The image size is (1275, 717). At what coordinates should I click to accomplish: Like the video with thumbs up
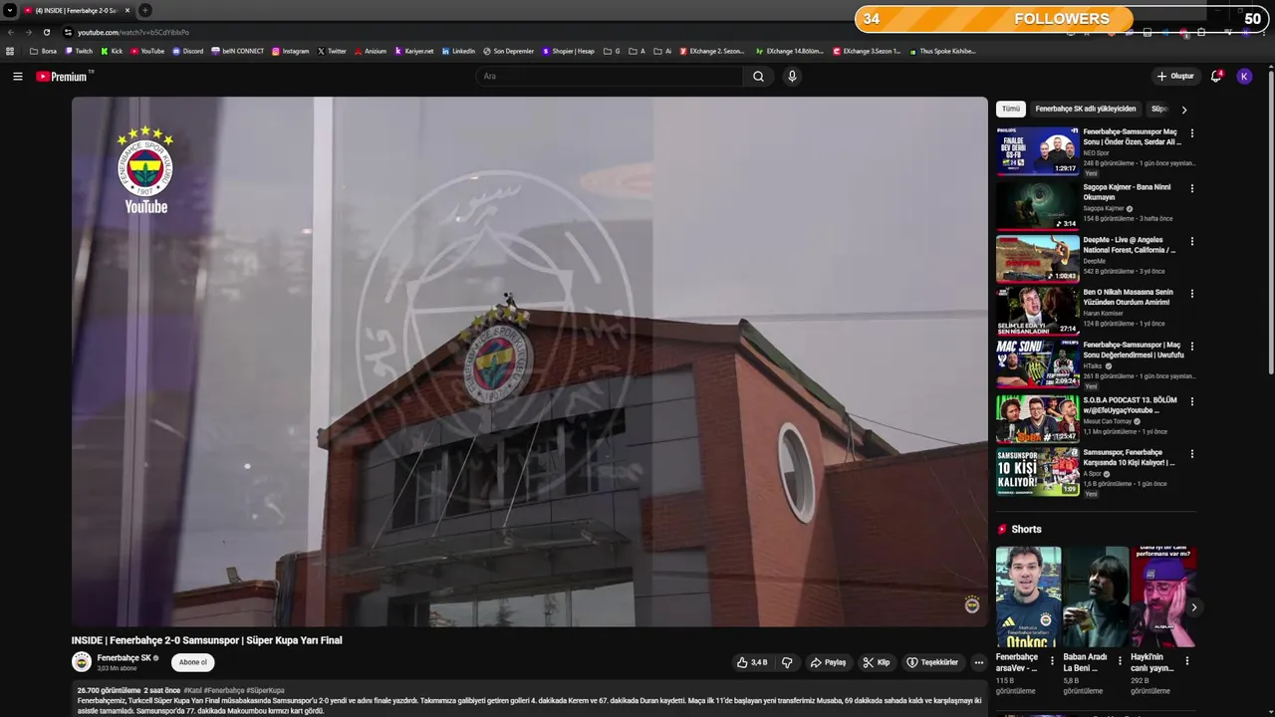click(x=752, y=662)
